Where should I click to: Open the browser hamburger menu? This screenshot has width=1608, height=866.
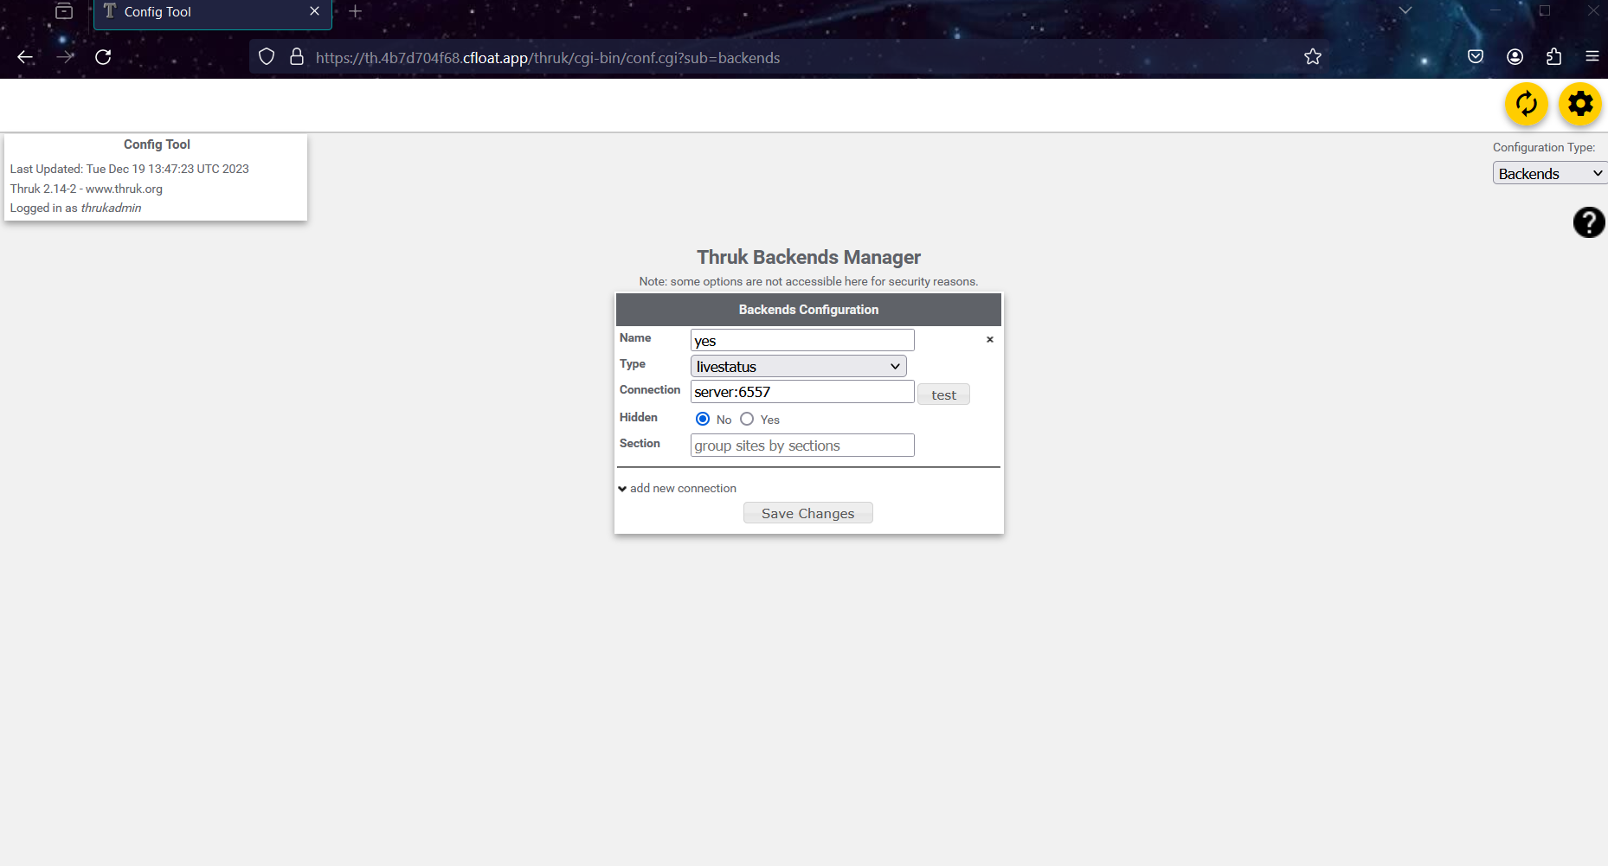1592,57
